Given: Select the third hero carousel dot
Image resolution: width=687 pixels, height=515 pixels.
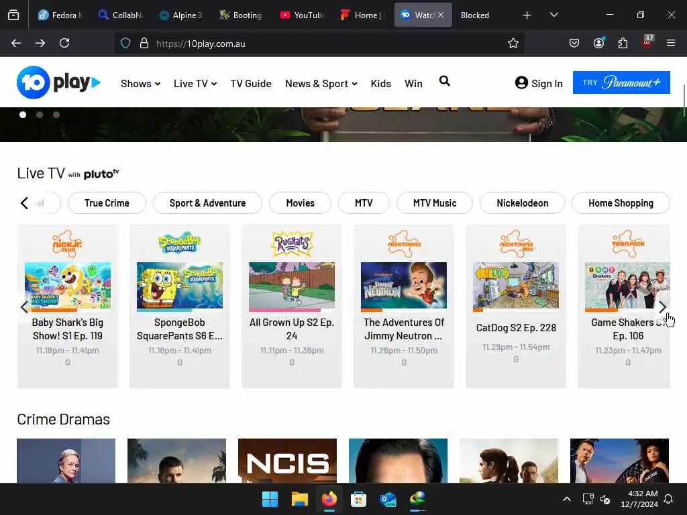Looking at the screenshot, I should [56, 115].
